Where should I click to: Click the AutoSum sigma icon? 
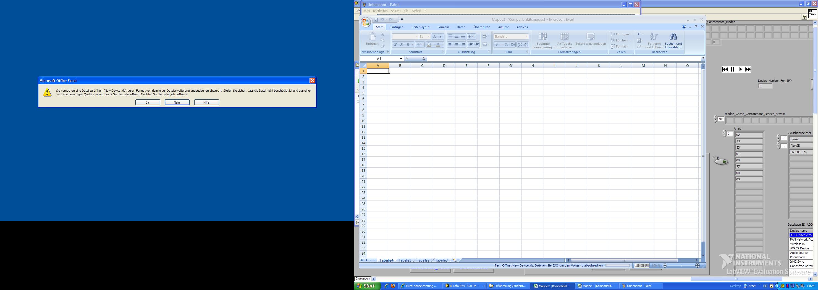[x=639, y=34]
